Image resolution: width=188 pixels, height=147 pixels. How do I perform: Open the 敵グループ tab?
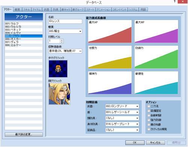tap(78, 10)
